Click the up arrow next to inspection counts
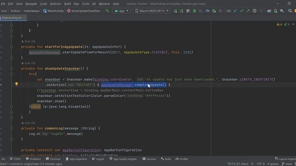296x166 pixels. click(293, 24)
